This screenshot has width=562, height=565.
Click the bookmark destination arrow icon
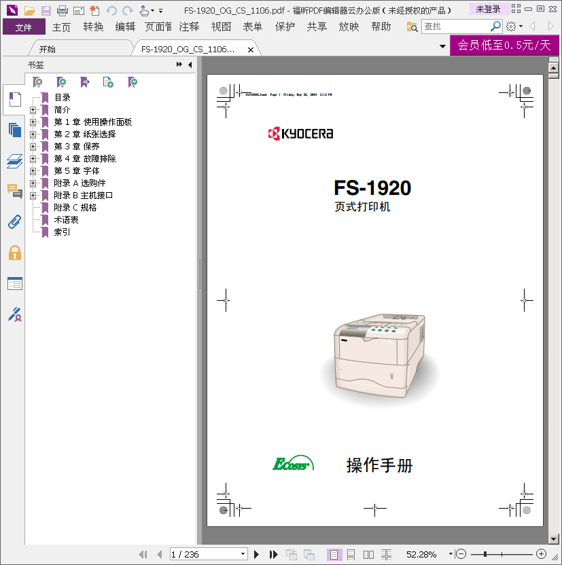(85, 82)
